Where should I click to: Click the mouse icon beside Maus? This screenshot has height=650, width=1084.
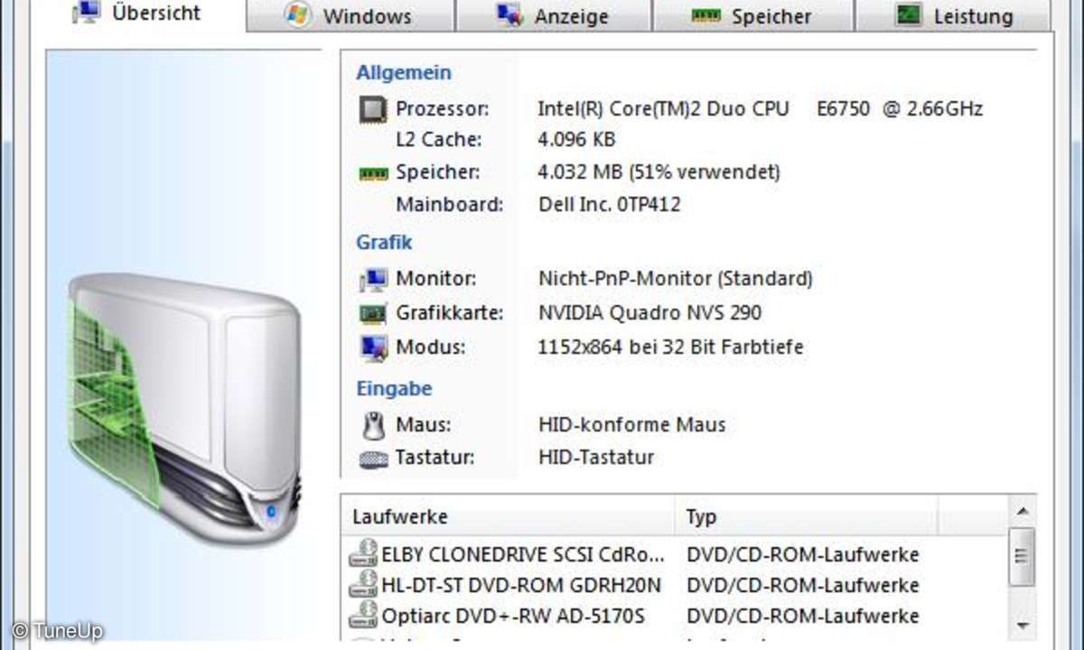(373, 424)
